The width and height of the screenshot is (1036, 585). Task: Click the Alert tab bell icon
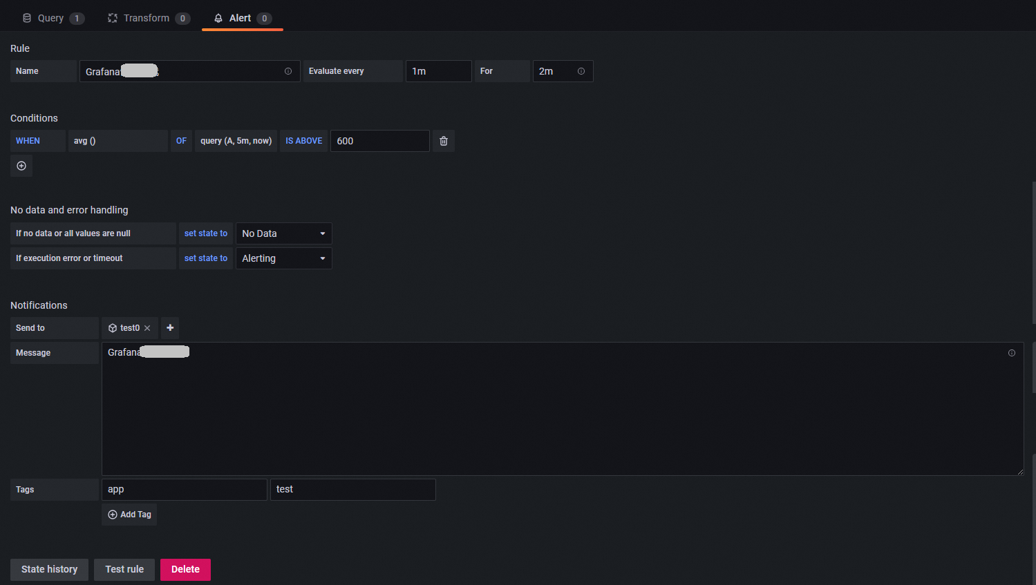coord(218,18)
